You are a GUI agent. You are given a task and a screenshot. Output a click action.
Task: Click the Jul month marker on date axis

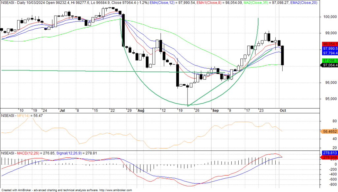click(x=62, y=111)
